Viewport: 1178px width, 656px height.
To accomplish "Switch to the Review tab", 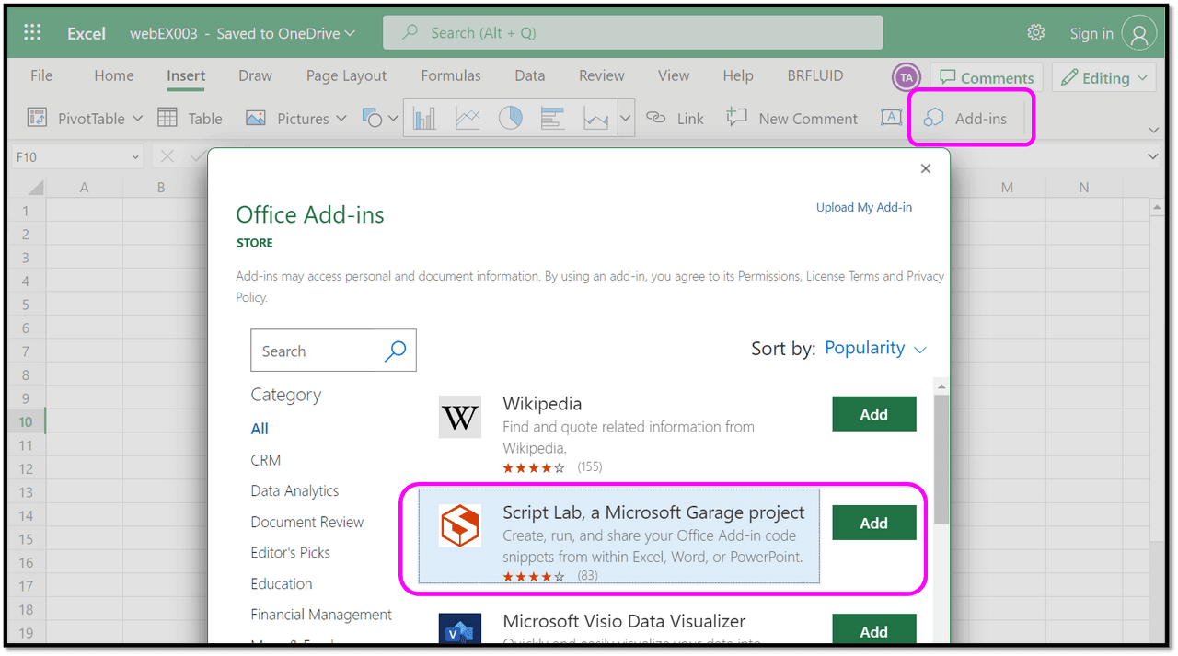I will [x=602, y=75].
